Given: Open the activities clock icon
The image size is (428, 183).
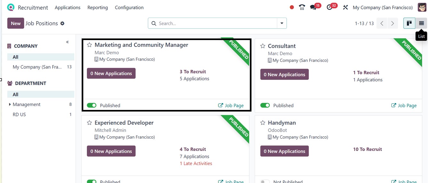Looking at the screenshot, I should 329,7.
